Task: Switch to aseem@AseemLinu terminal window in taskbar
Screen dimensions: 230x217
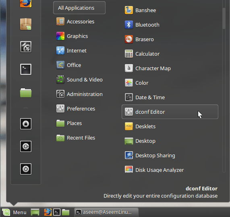Action: [x=106, y=212]
